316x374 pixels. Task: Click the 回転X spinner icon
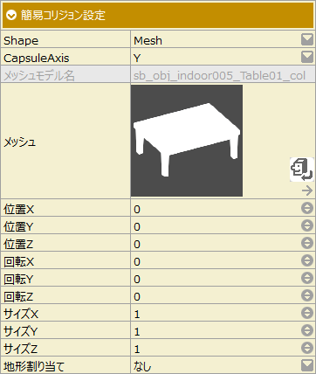tap(307, 260)
